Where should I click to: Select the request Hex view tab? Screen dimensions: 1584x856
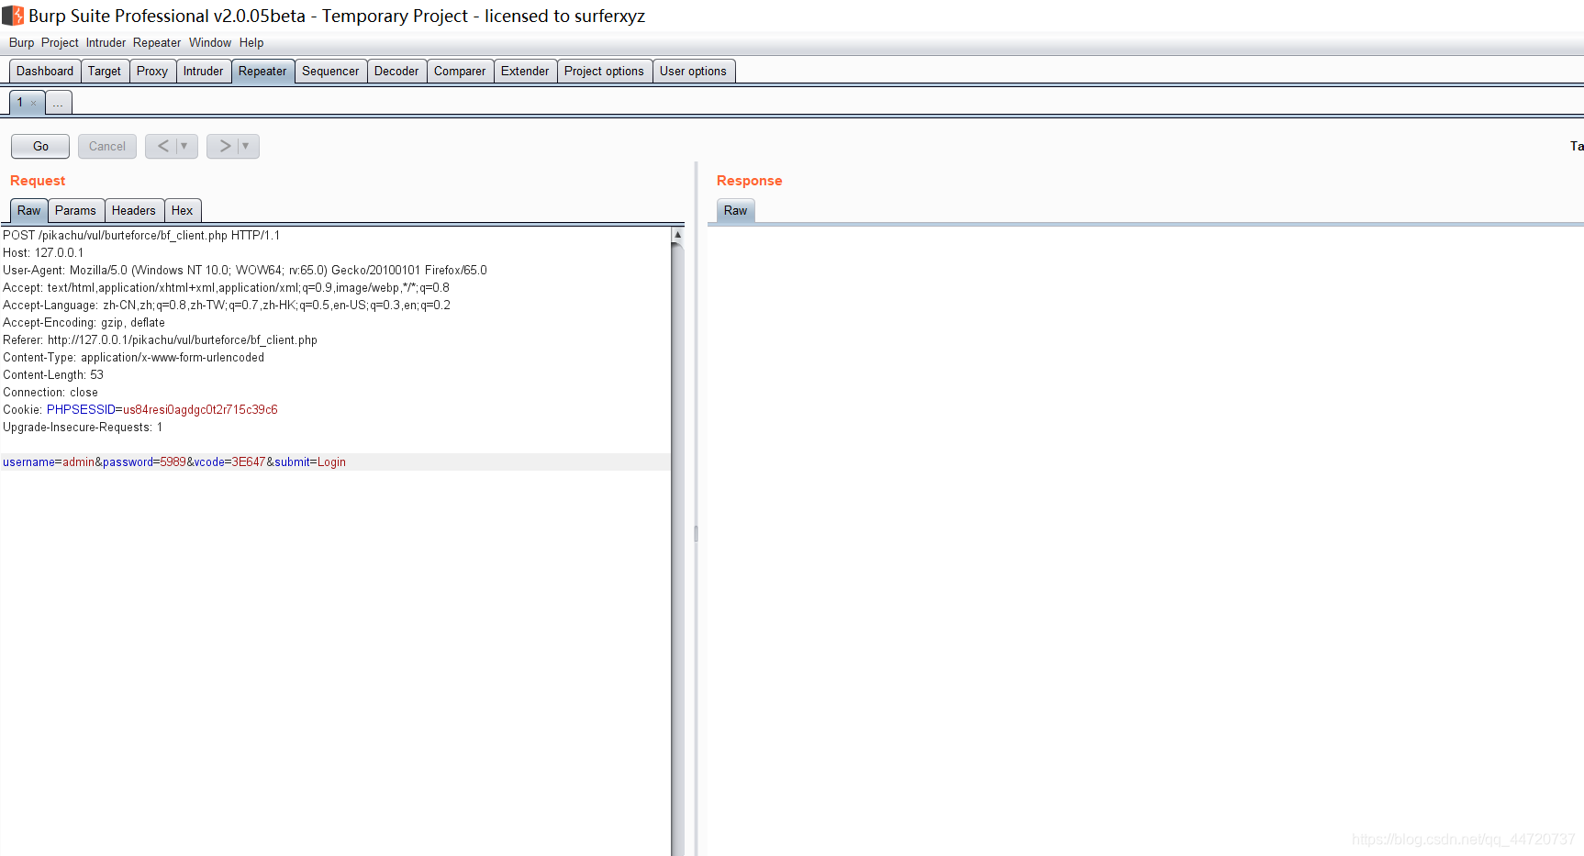click(x=182, y=210)
